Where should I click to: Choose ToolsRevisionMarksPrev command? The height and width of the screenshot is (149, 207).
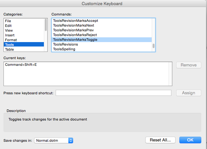point(102,30)
